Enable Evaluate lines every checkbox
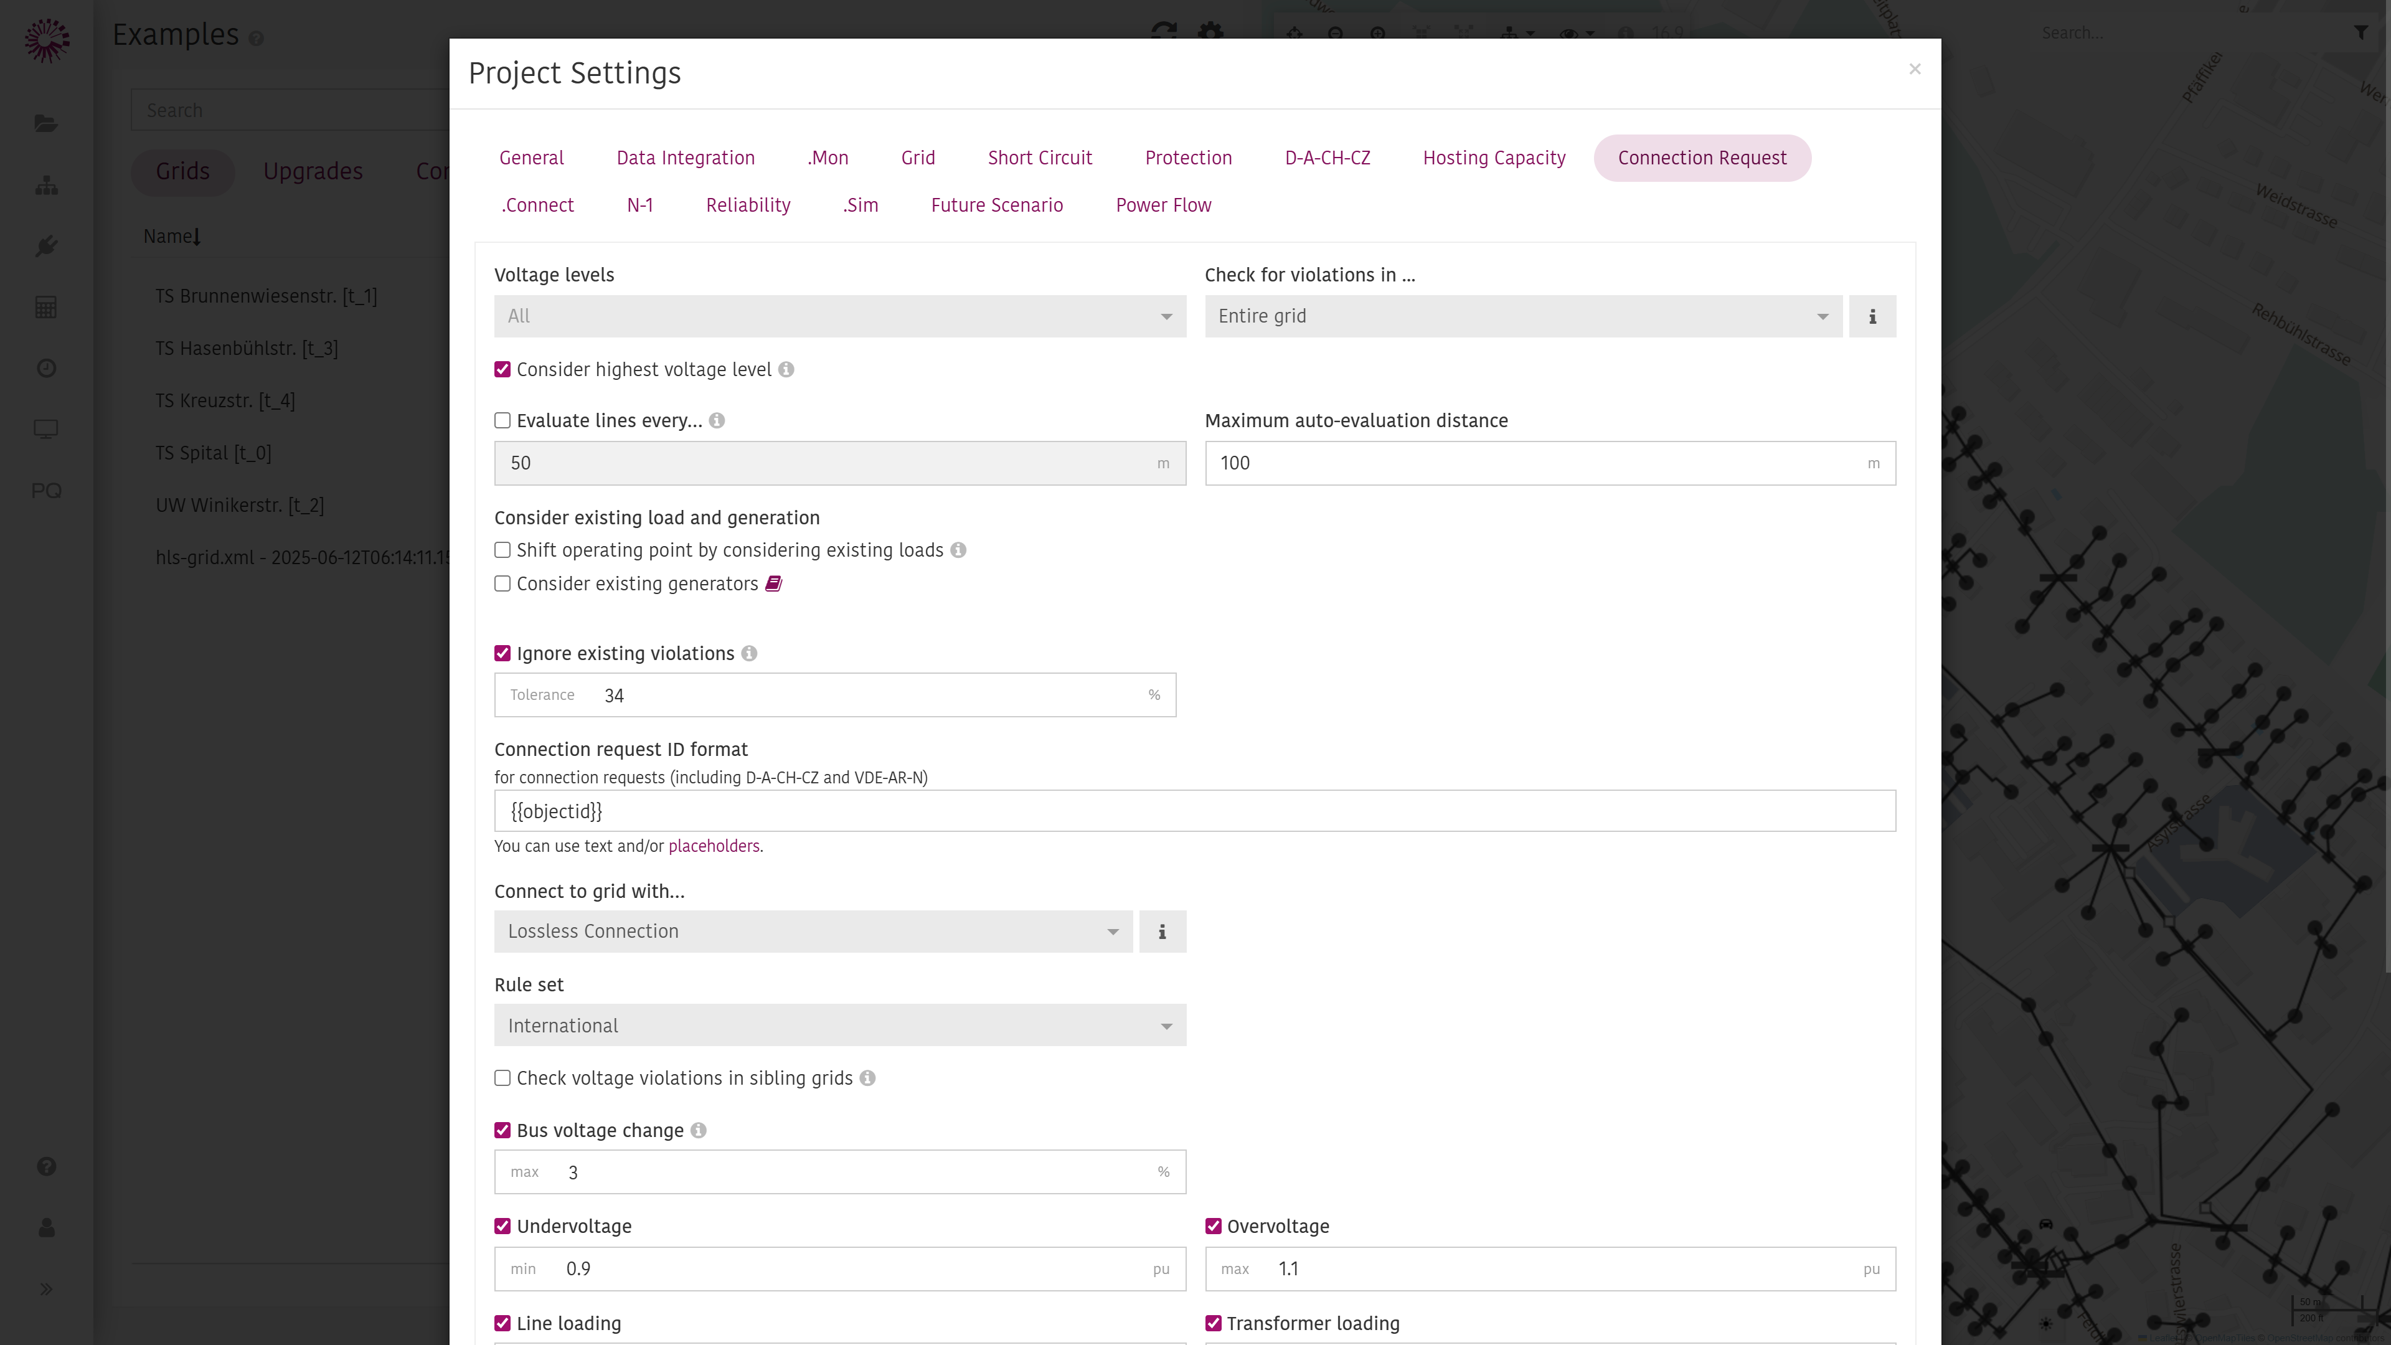Viewport: 2391px width, 1345px height. (502, 420)
